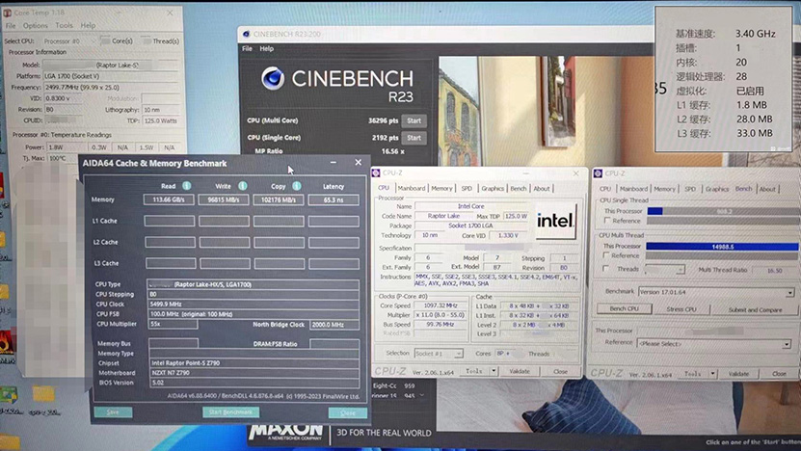Screen dimensions: 801x451
Task: Select the yellow folder desktop icon beside the green icon
Action: (x=43, y=394)
